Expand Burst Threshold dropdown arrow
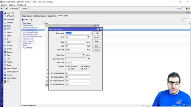This screenshot has height=107, width=191. click(x=89, y=59)
